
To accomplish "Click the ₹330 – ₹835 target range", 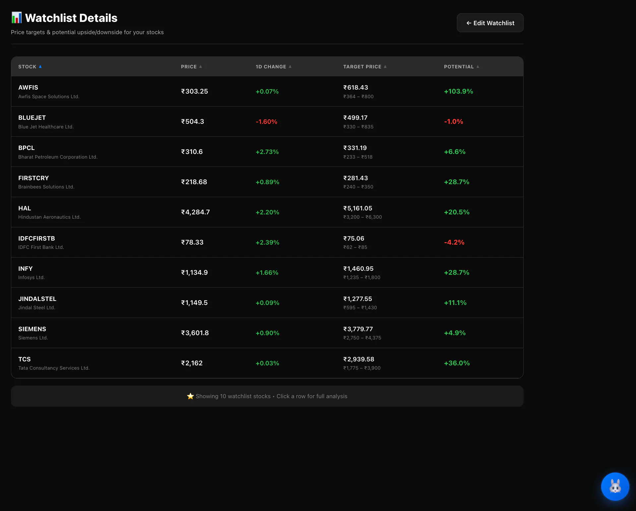I will tap(358, 127).
